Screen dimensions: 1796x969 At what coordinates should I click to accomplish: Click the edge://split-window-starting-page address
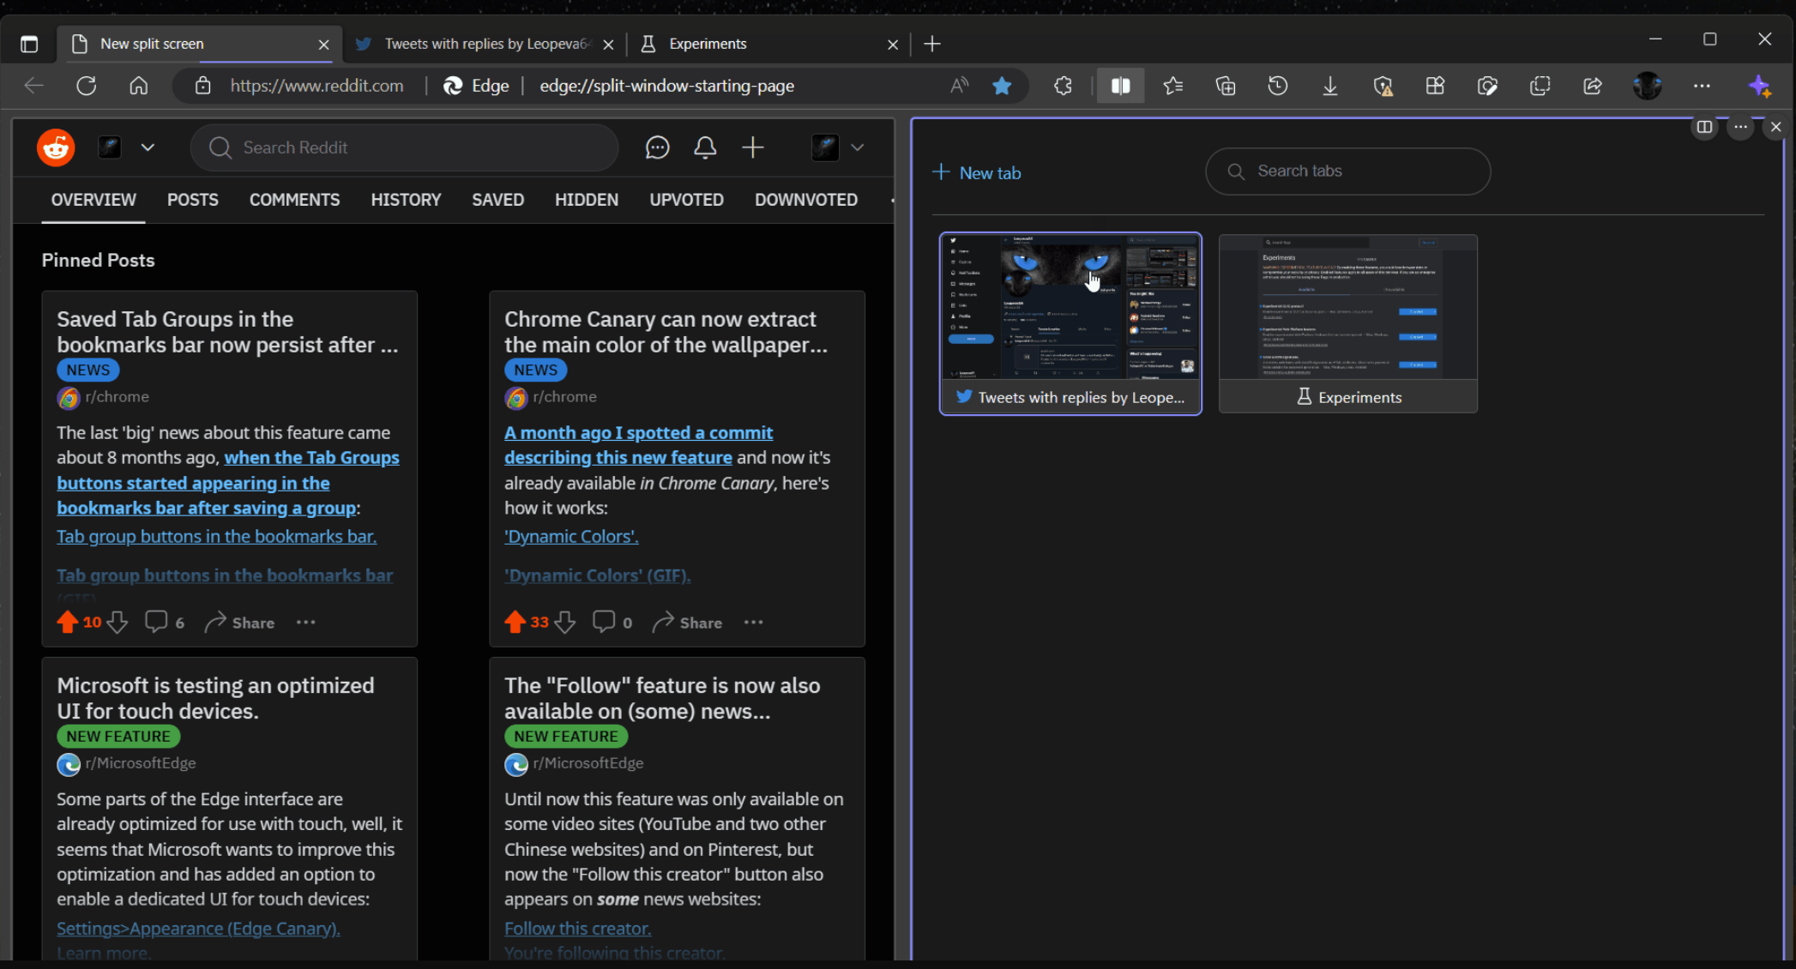[x=666, y=86]
